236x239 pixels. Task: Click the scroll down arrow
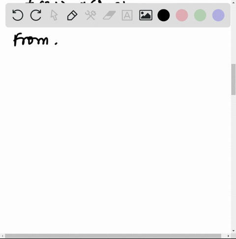[x=234, y=231]
